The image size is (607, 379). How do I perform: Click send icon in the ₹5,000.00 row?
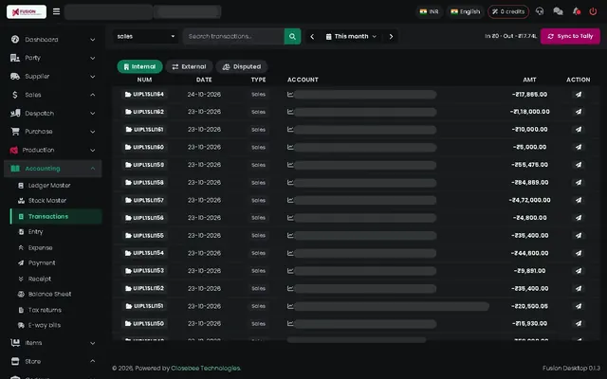[x=578, y=148]
